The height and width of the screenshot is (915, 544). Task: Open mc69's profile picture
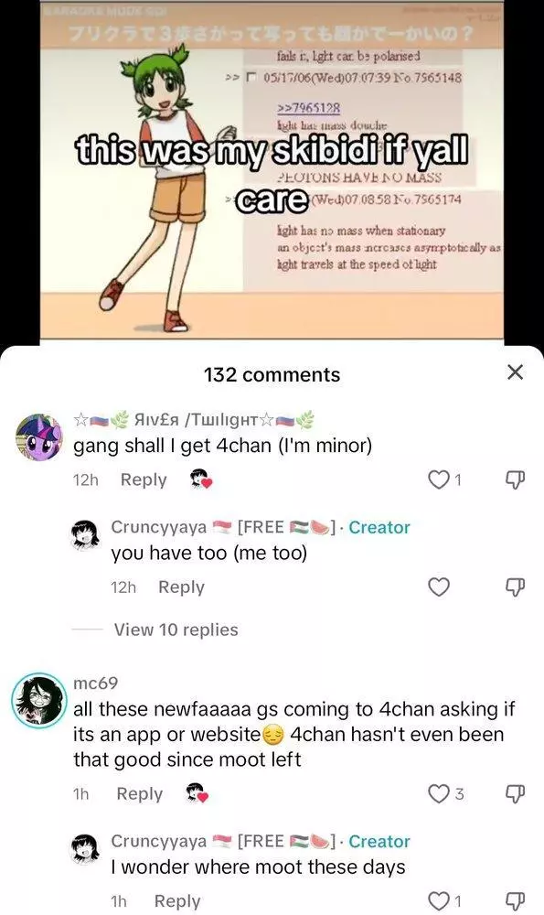[39, 700]
